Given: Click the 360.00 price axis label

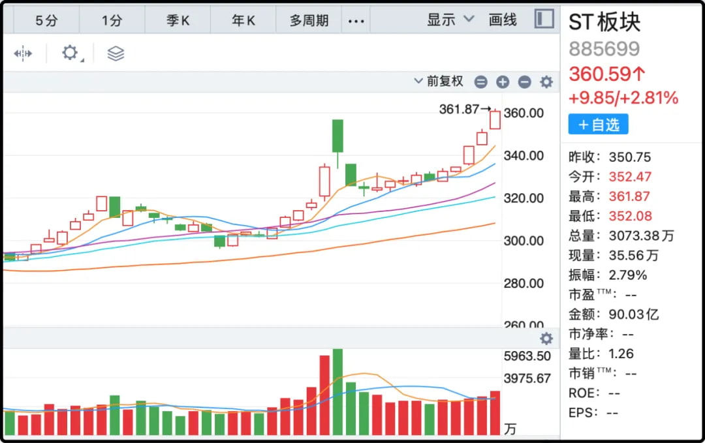Looking at the screenshot, I should [524, 113].
